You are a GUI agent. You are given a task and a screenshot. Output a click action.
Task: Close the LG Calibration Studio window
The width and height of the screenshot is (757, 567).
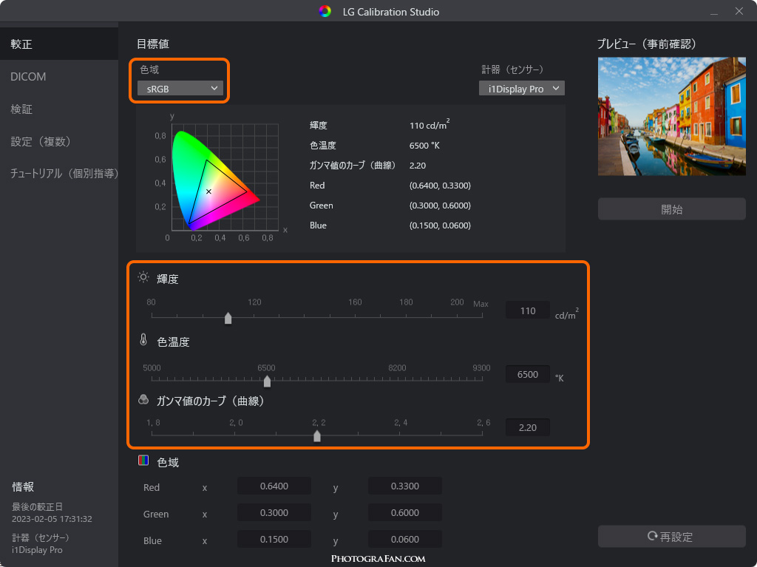739,11
